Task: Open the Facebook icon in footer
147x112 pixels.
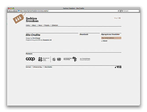Action: [118, 67]
